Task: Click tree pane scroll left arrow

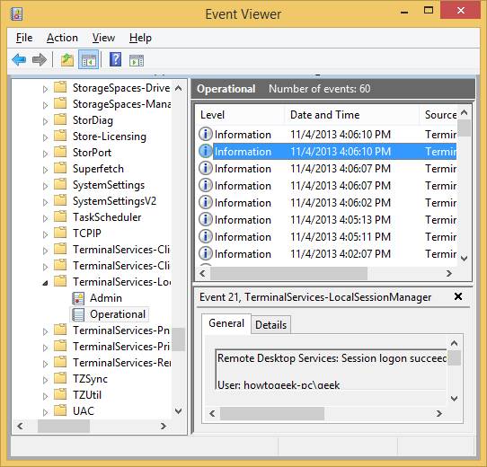Action: 20,426
